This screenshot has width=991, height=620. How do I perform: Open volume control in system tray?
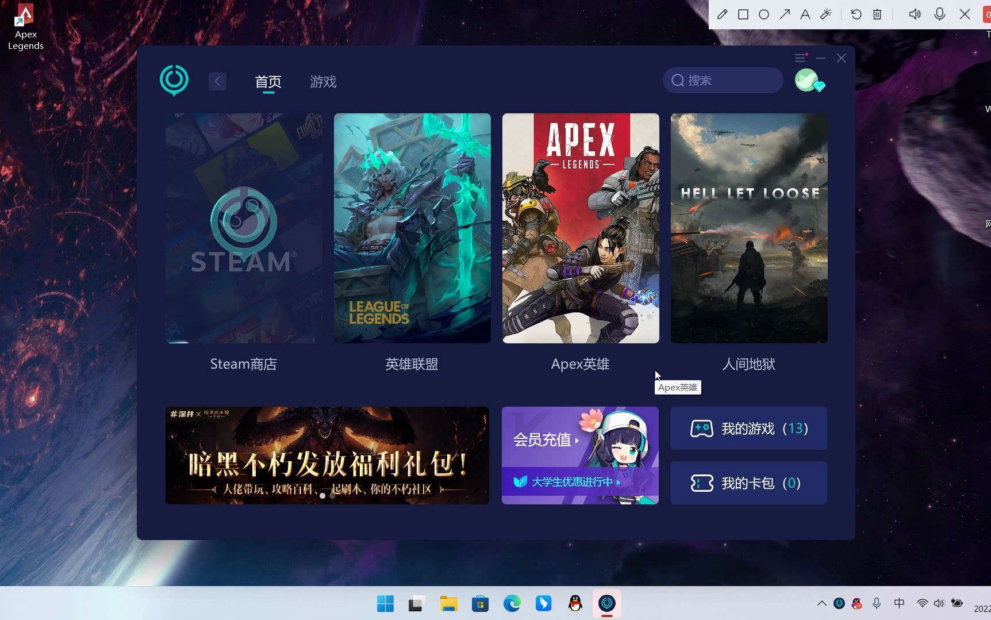[939, 603]
